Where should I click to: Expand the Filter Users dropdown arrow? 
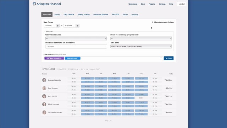click(161, 58)
